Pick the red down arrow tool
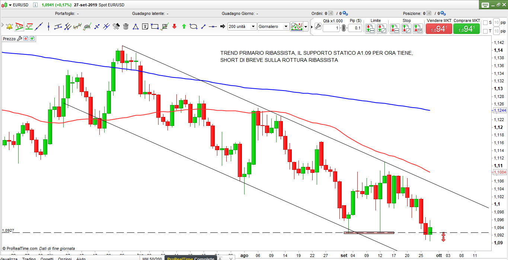Screen dimensions: 508x260 pos(174,26)
